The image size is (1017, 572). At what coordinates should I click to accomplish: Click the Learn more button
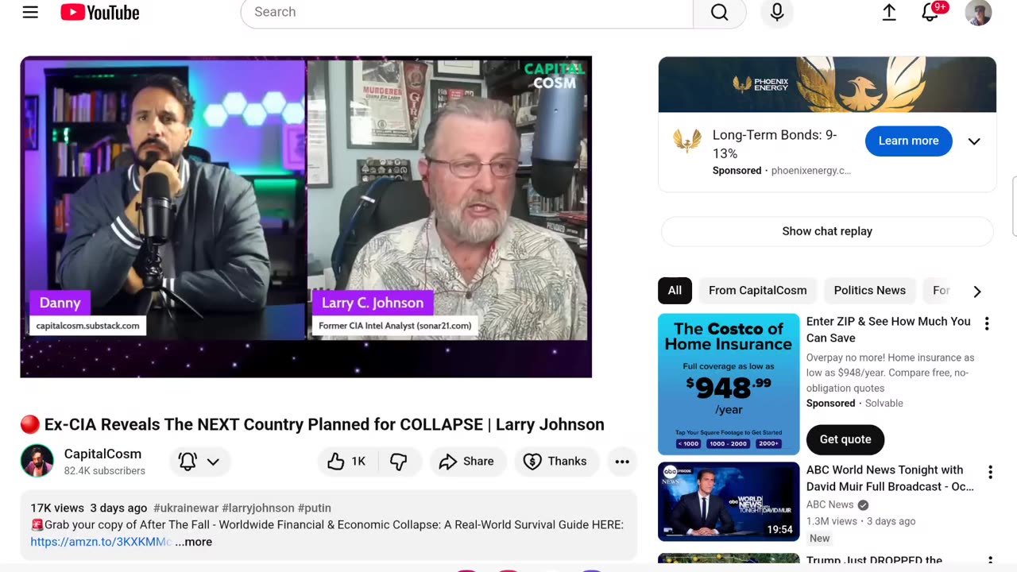click(908, 141)
